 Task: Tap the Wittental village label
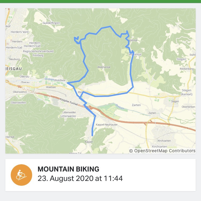[x=135, y=54]
